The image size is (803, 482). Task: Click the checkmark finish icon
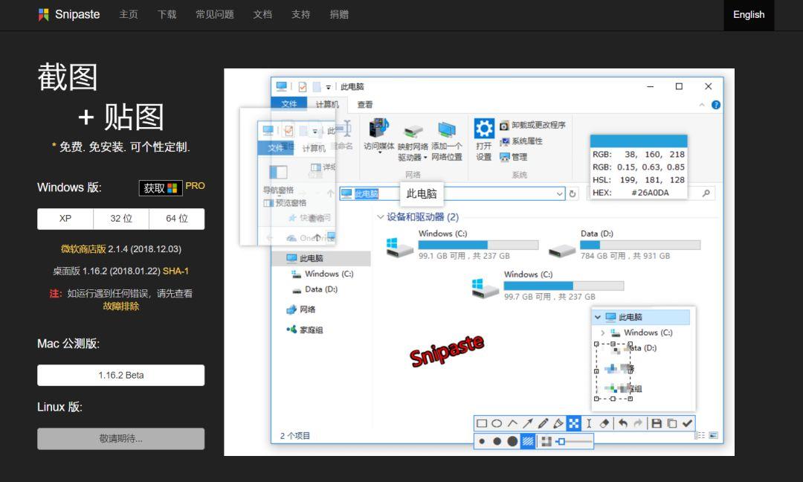[687, 423]
